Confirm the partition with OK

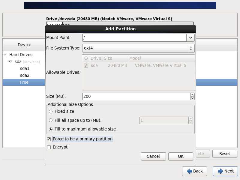coord(181,156)
